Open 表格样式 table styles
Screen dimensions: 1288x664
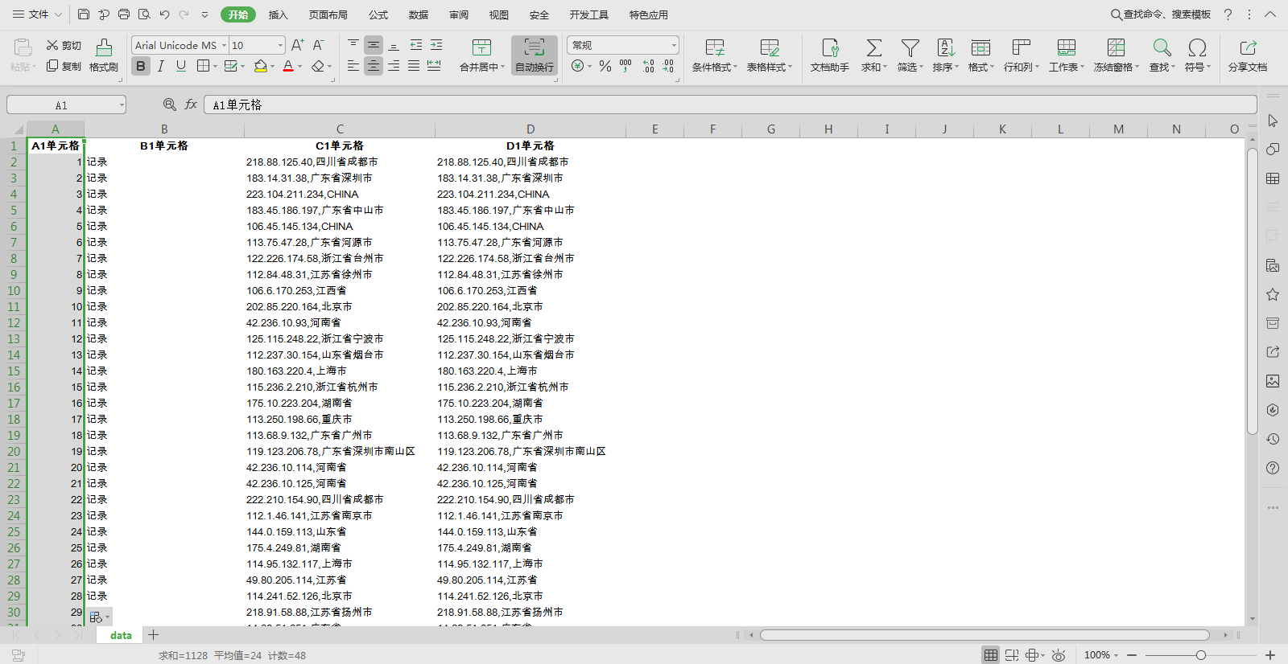pyautogui.click(x=770, y=55)
